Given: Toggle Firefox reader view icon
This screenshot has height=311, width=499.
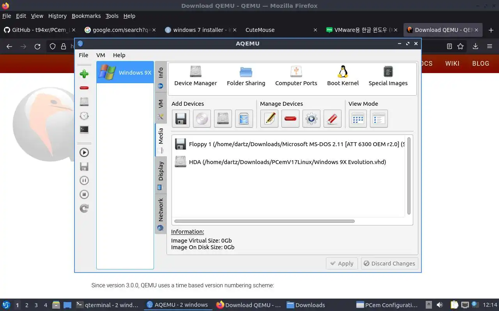Looking at the screenshot, I should click(449, 47).
